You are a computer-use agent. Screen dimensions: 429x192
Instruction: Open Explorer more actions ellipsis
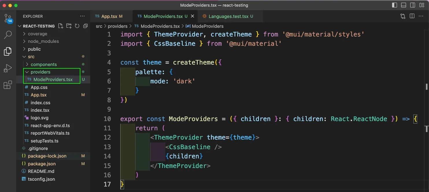82,17
